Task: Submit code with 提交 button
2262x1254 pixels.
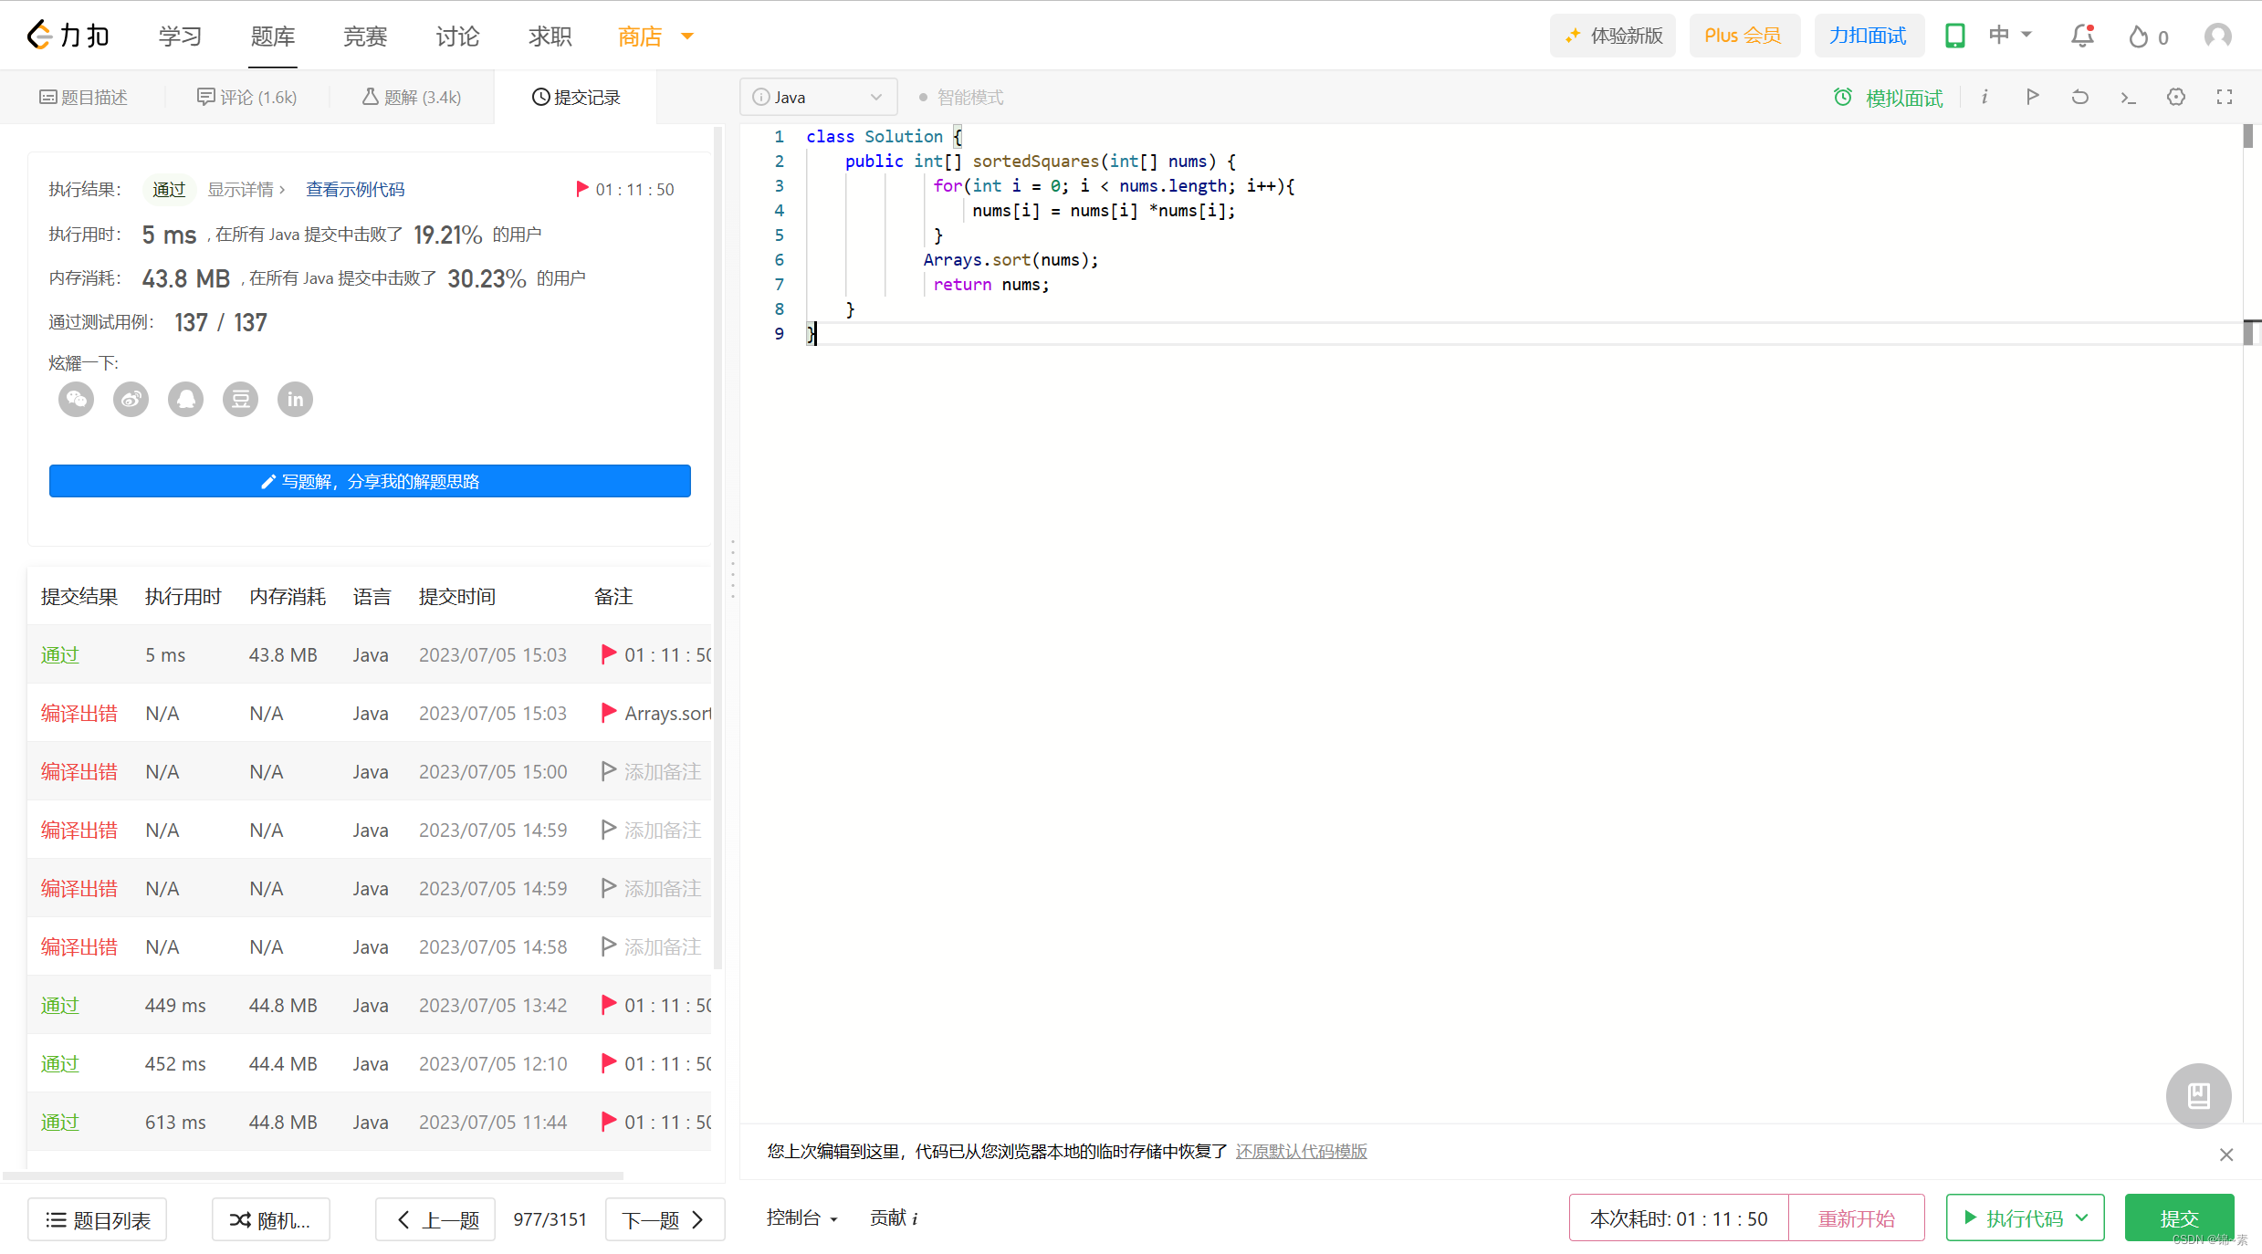Action: (2179, 1218)
